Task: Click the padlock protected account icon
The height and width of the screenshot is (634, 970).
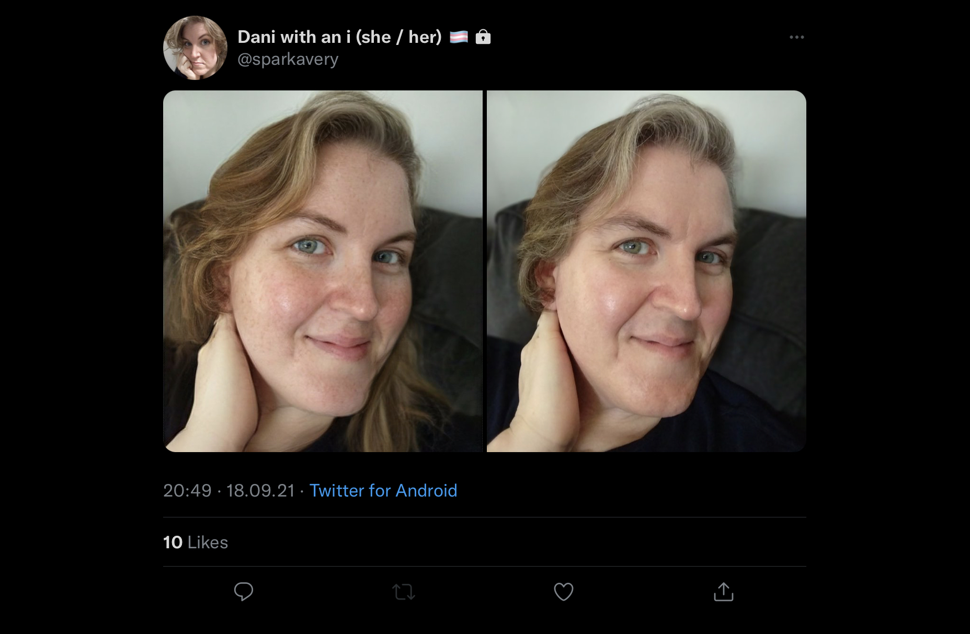Action: coord(483,37)
